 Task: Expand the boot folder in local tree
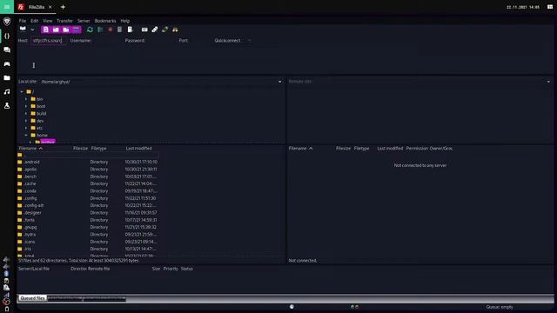[26, 106]
